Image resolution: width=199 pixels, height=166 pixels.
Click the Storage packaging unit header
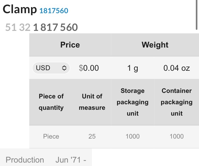pos(133,102)
